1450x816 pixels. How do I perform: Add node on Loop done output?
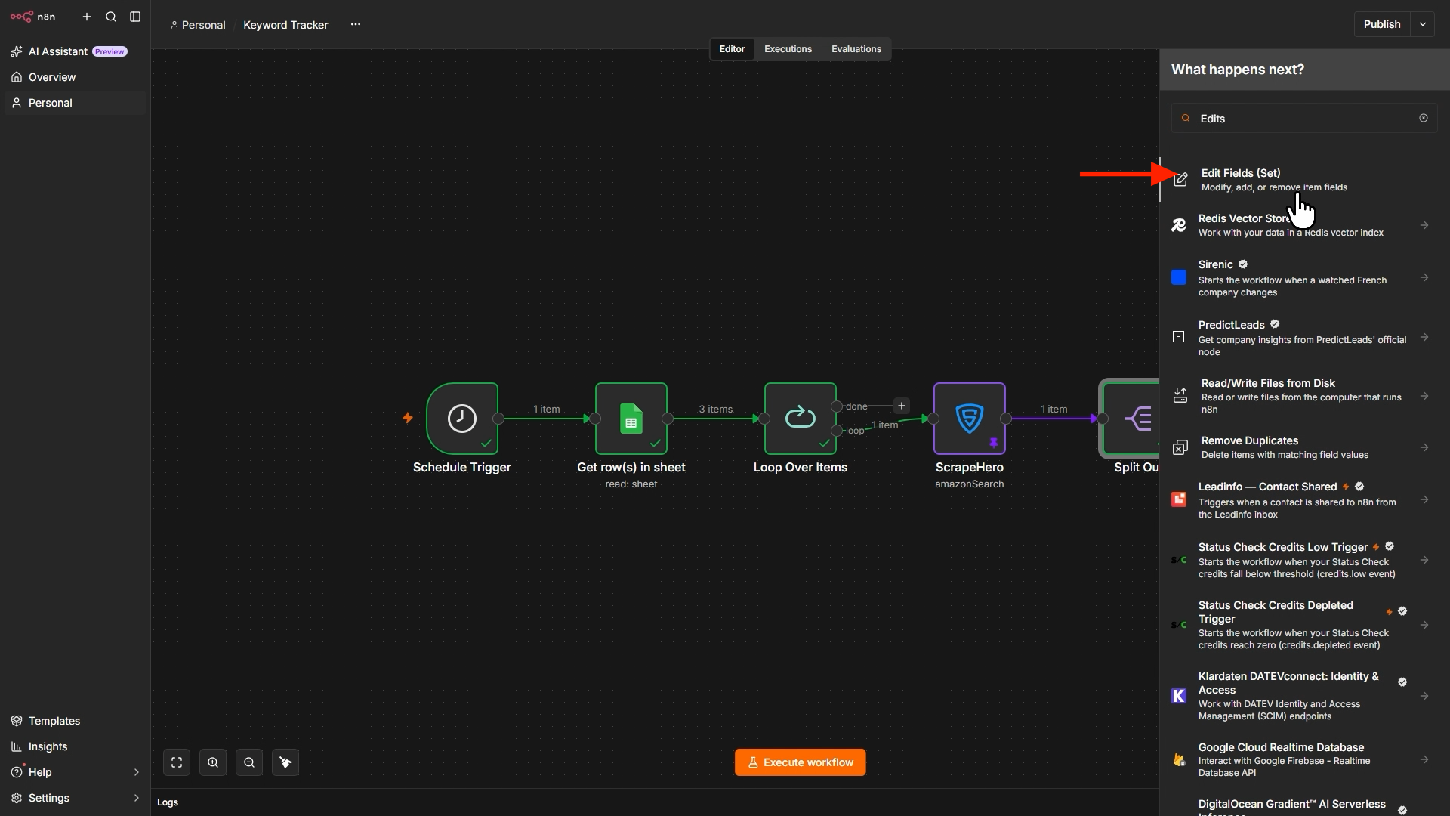click(x=902, y=406)
